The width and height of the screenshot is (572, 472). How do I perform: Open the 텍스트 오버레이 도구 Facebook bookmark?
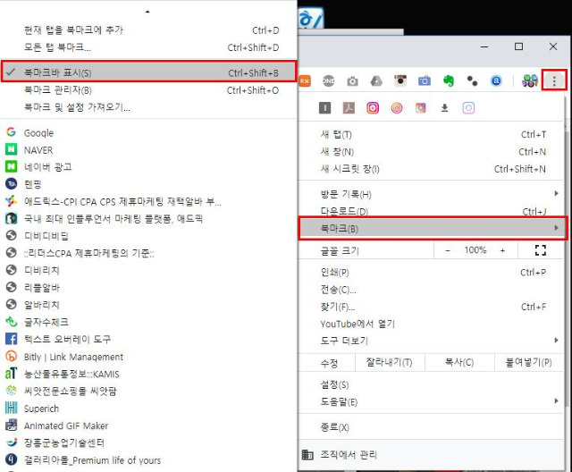click(x=149, y=339)
